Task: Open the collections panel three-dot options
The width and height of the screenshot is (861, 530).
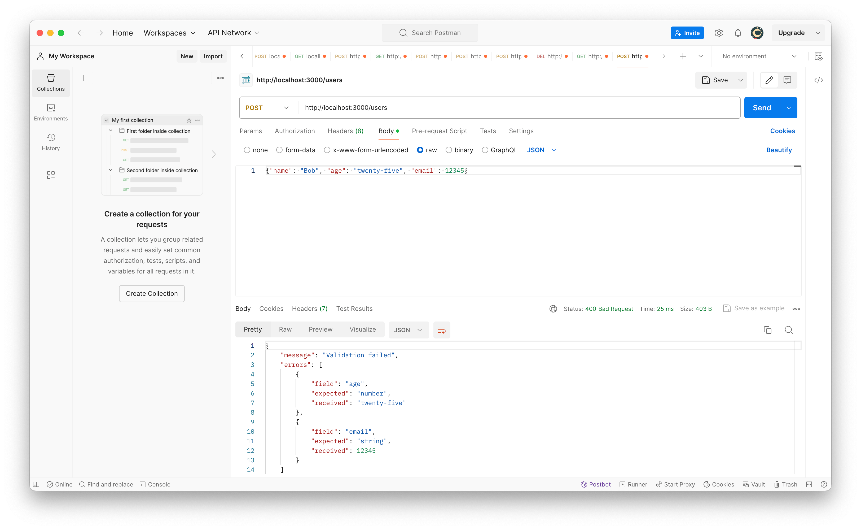Action: click(x=220, y=78)
